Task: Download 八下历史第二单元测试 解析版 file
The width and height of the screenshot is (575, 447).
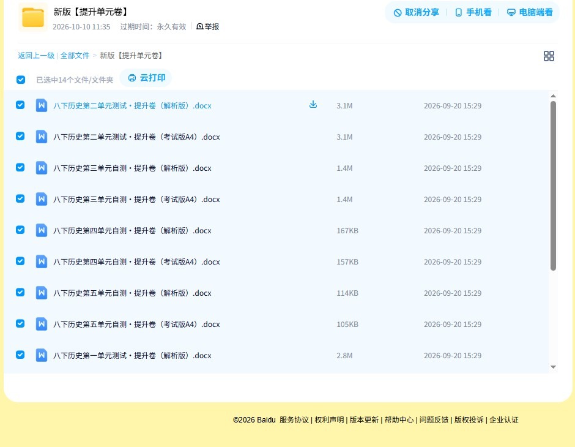Action: tap(313, 105)
